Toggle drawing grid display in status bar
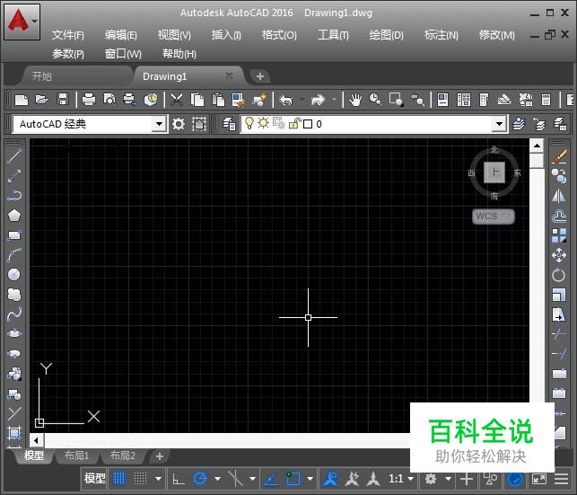 [x=119, y=479]
